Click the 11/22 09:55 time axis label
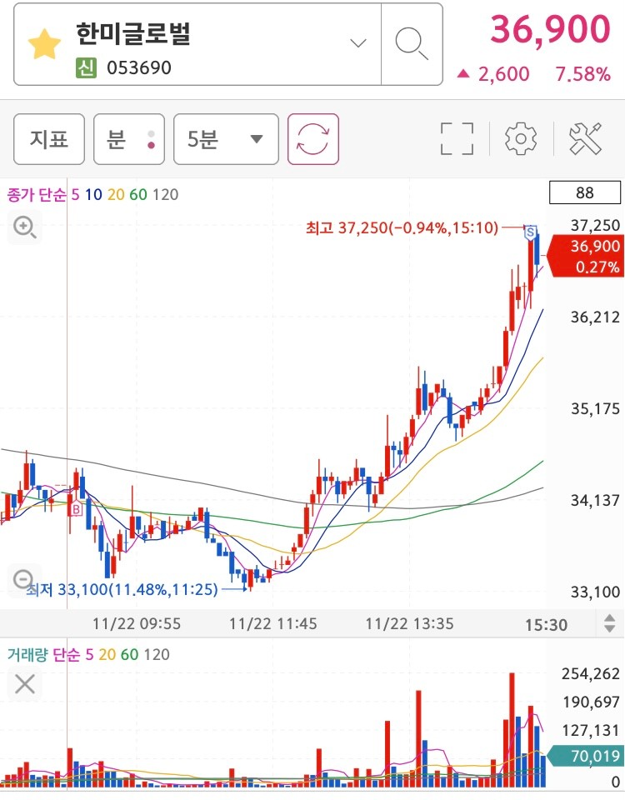This screenshot has height=800, width=625. pos(137,624)
